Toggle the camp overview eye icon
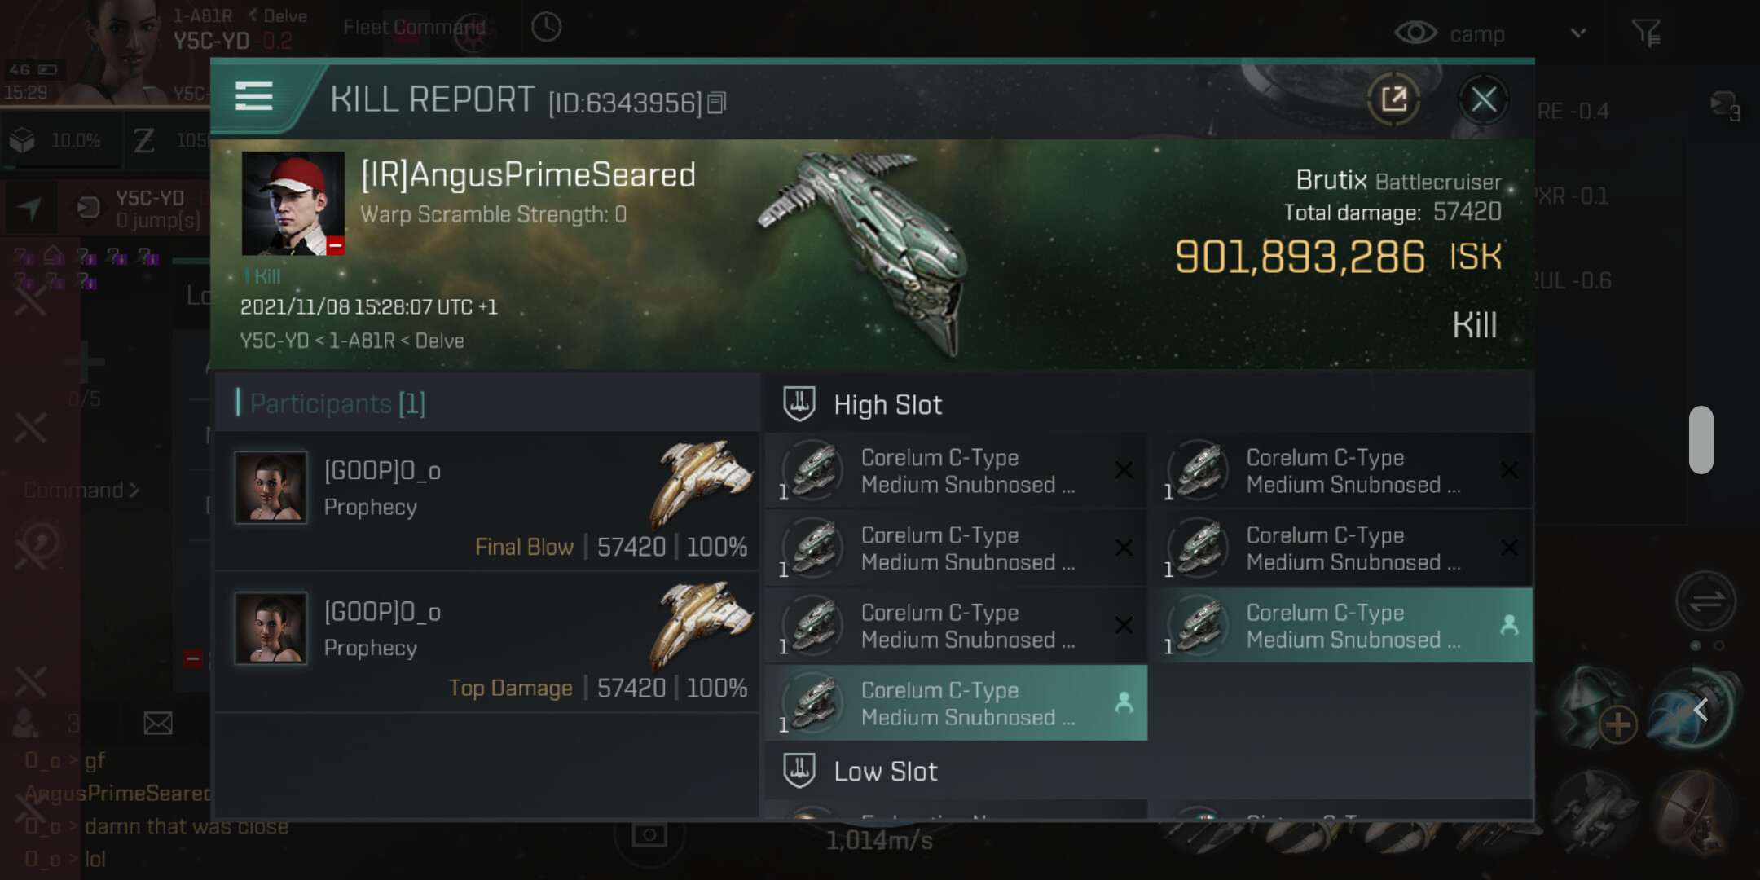 [x=1415, y=33]
